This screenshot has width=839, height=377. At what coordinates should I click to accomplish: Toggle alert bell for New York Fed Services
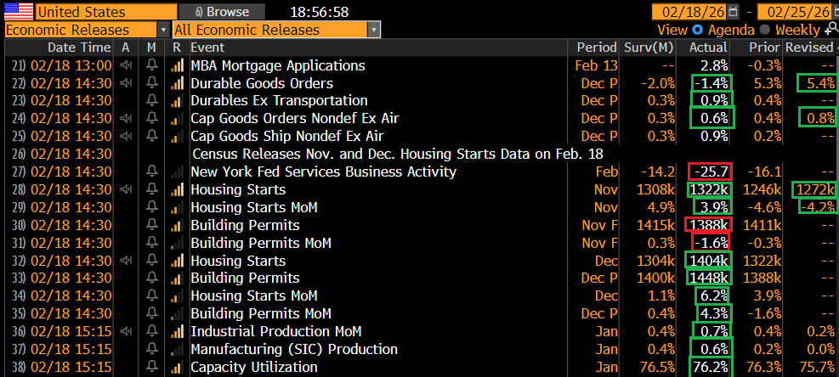[152, 172]
